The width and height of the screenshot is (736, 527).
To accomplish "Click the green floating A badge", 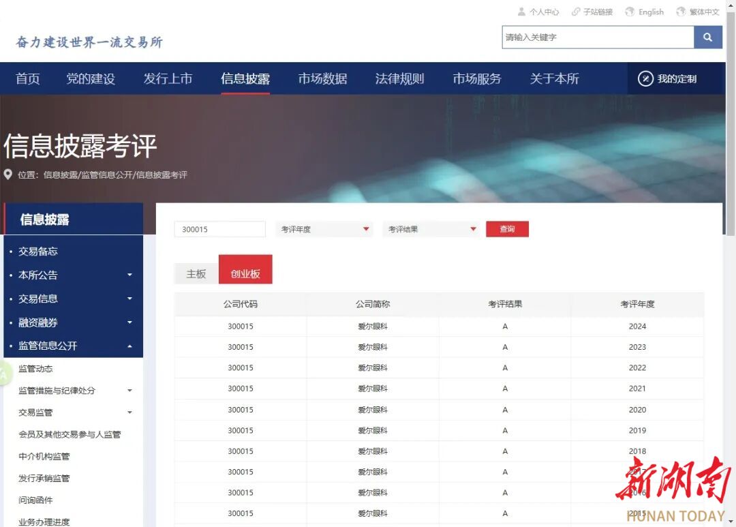I will [x=3, y=374].
